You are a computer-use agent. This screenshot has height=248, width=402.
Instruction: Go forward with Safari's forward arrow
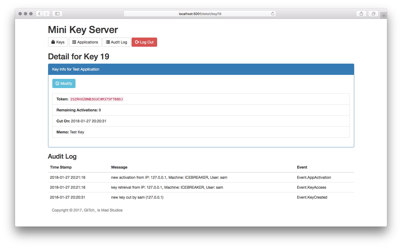click(46, 14)
